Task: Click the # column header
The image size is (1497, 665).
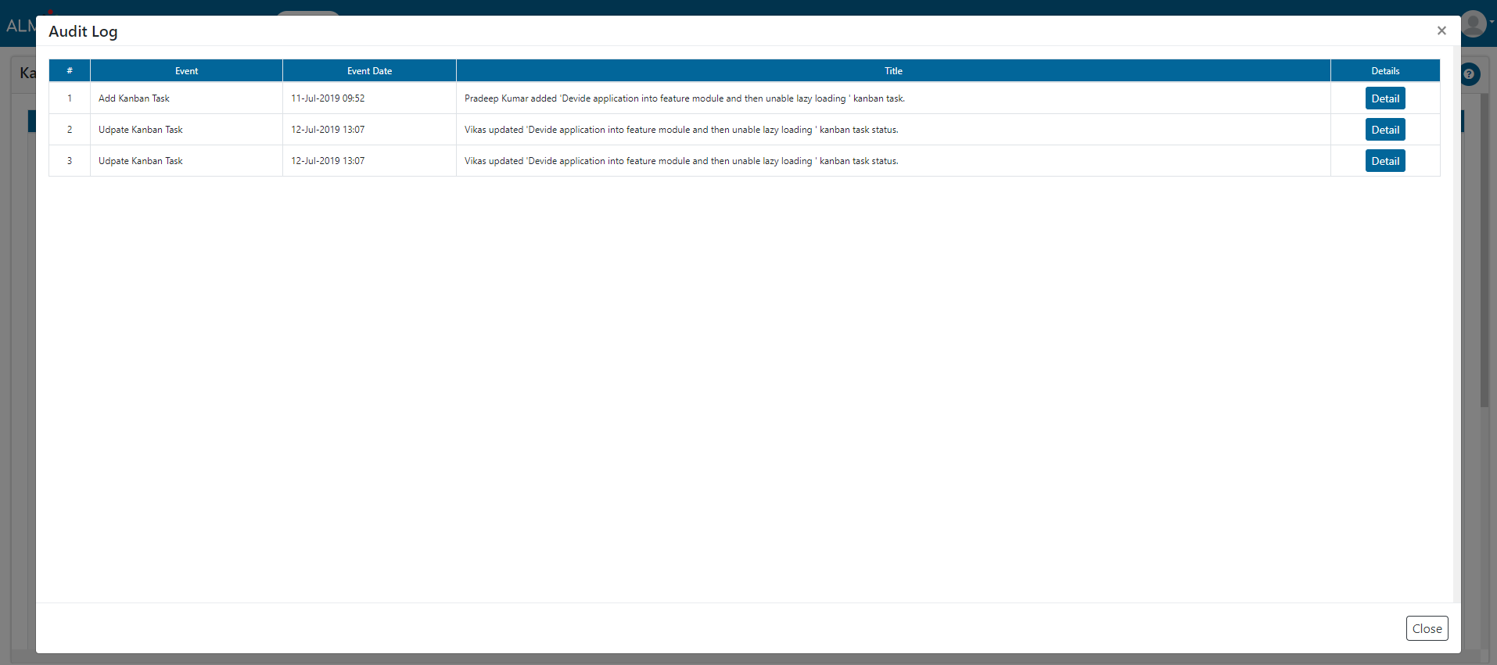Action: [70, 71]
